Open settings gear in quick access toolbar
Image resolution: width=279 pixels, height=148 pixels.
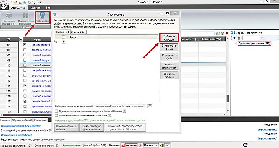29,2
